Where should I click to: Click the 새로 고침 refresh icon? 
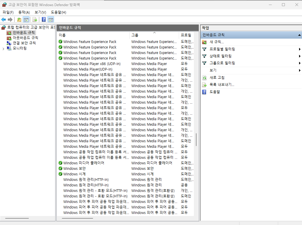point(204,78)
